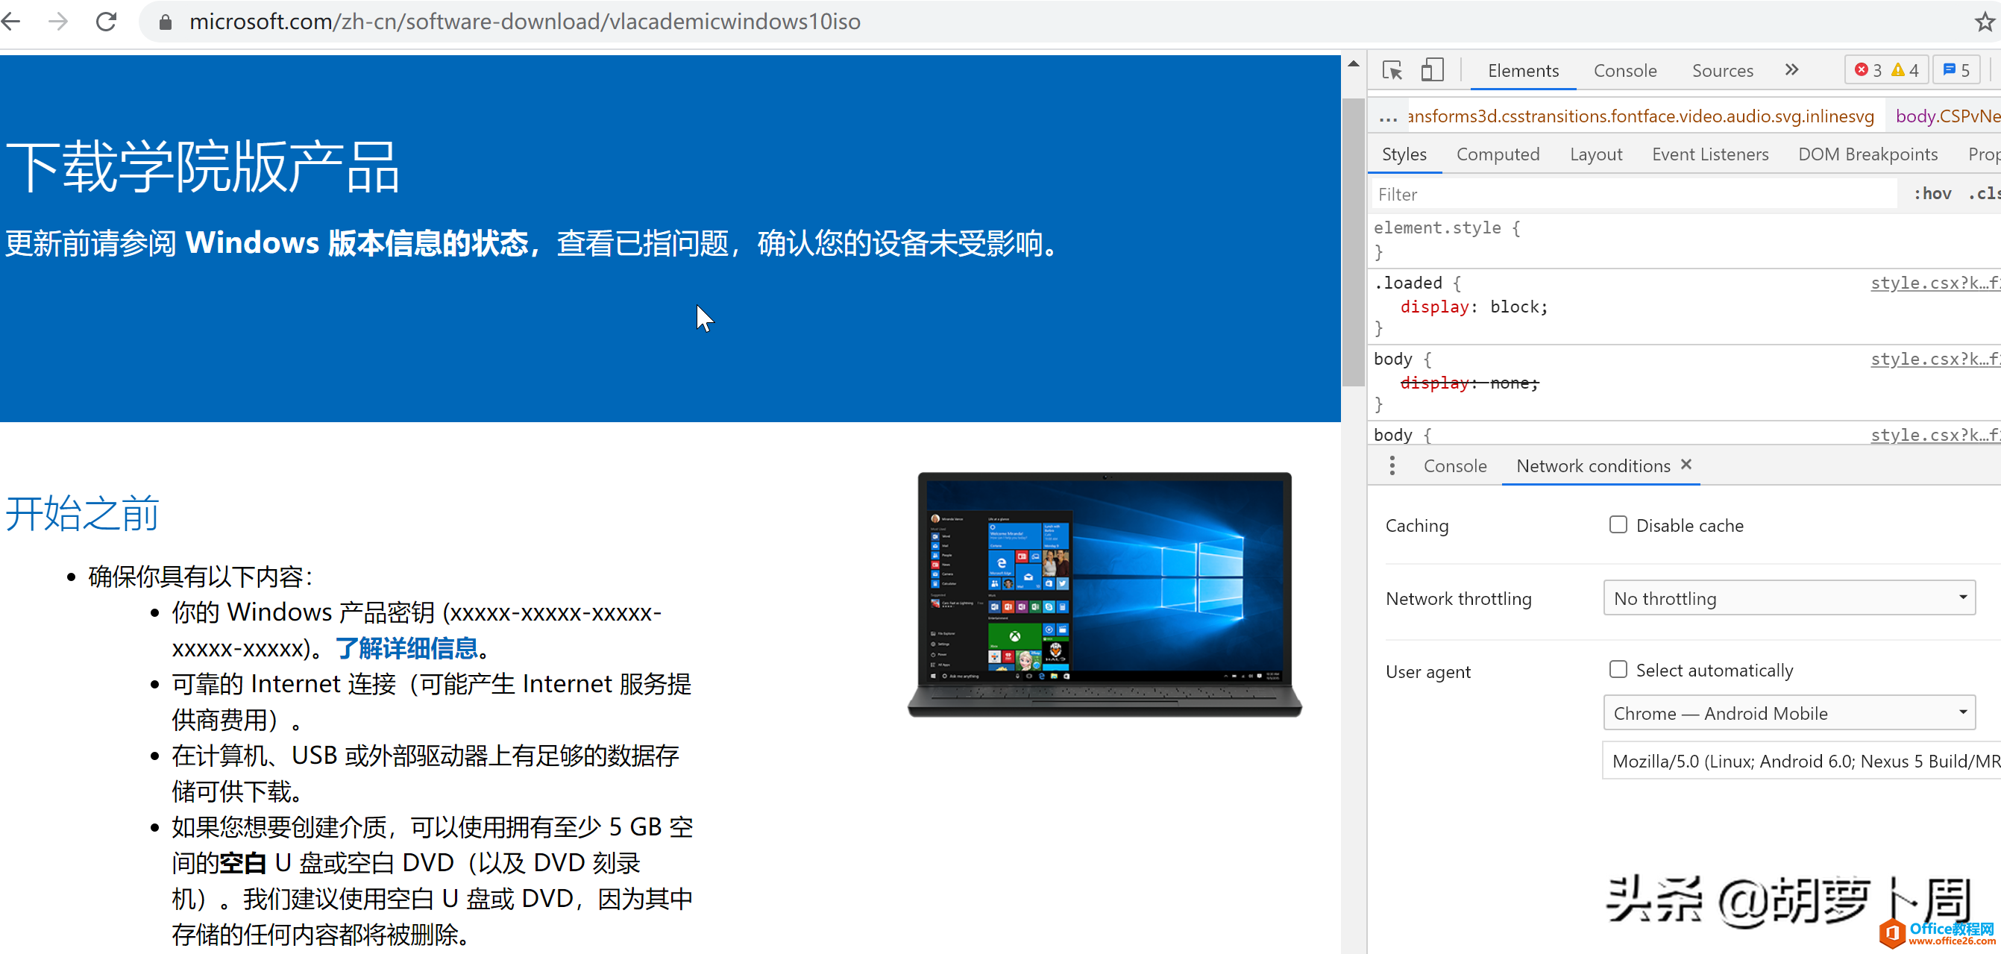Click the page scrollbar up arrow

pos(1353,64)
